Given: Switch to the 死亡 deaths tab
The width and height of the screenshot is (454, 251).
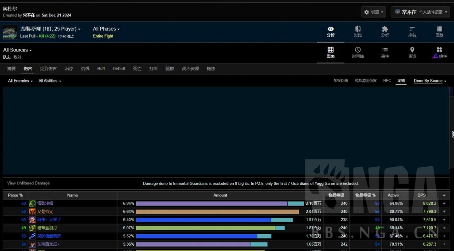Looking at the screenshot, I should pos(137,69).
